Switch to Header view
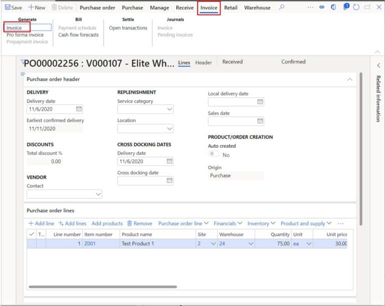385x306 pixels. tap(204, 63)
